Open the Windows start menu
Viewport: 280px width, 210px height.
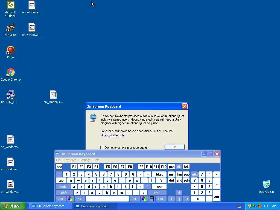tap(13, 206)
